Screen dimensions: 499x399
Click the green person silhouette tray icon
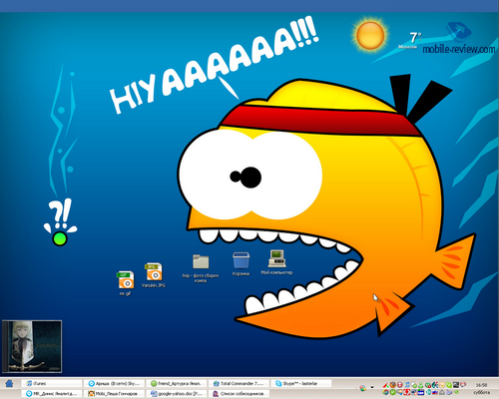coord(420,385)
